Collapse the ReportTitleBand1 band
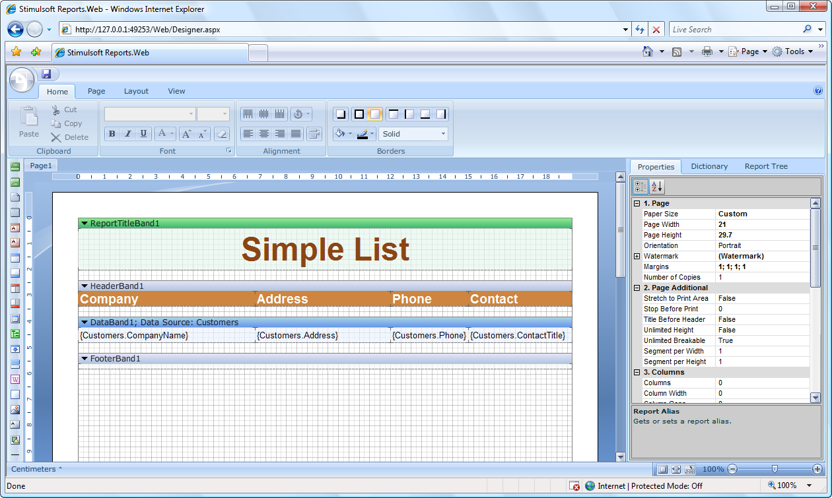The height and width of the screenshot is (498, 832). [x=85, y=224]
